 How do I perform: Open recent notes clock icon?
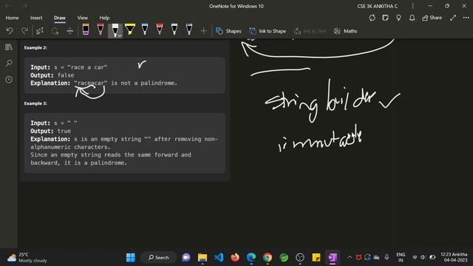tap(9, 80)
